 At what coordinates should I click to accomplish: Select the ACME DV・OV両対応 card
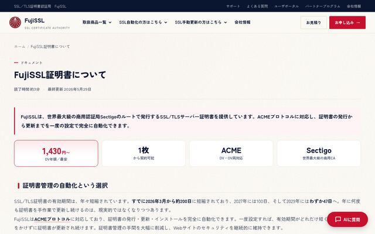pyautogui.click(x=231, y=153)
